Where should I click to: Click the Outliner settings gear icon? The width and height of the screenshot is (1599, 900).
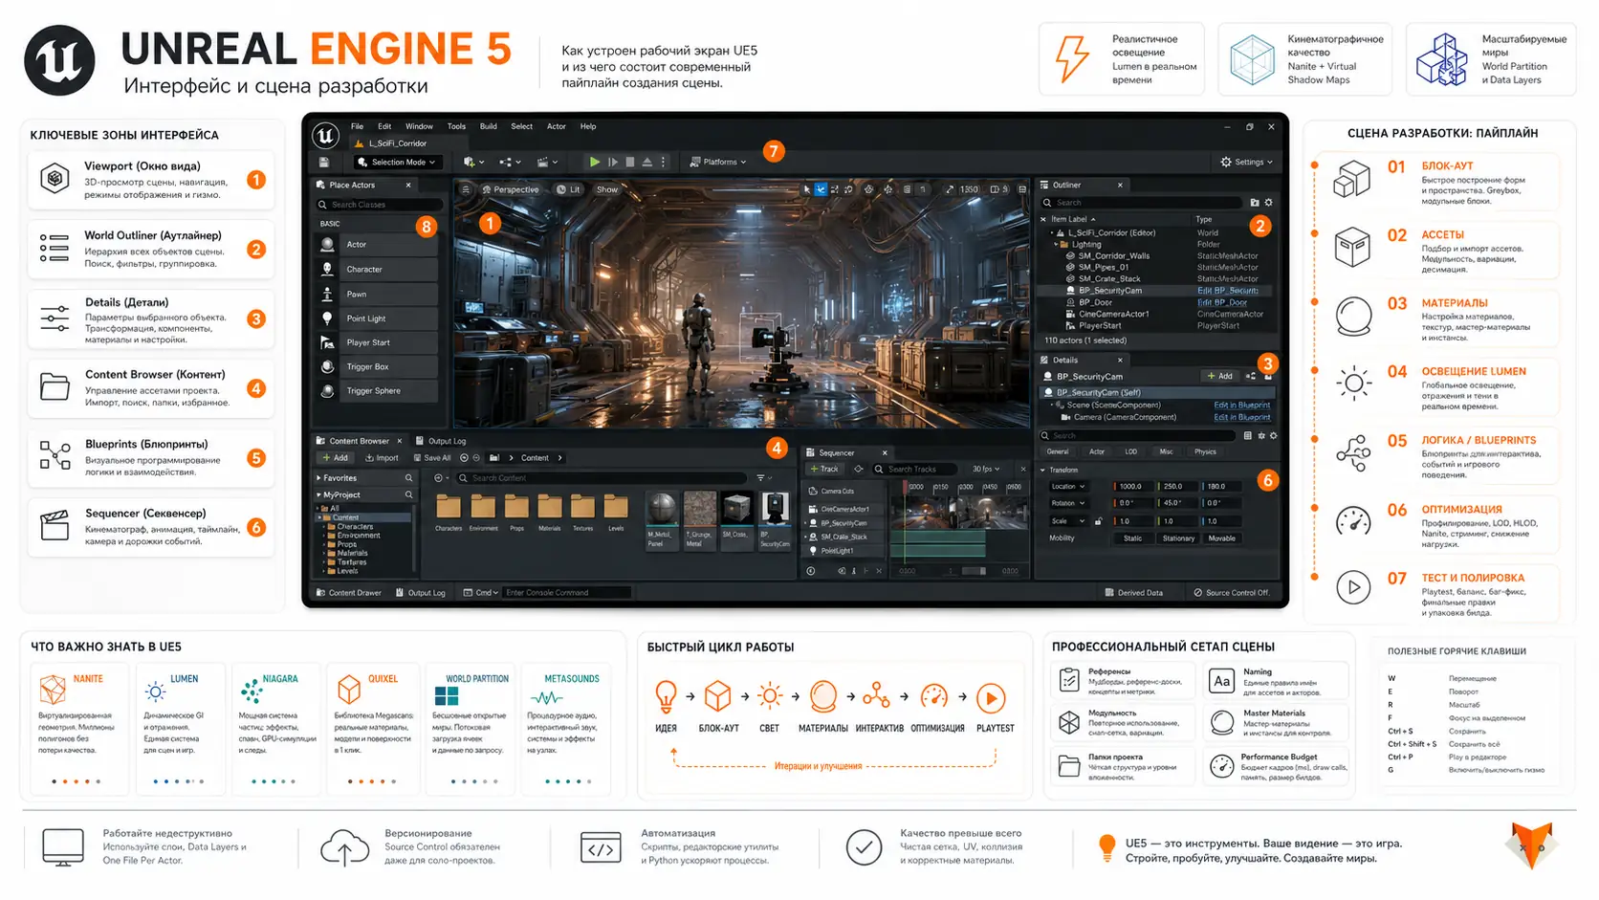[1268, 203]
